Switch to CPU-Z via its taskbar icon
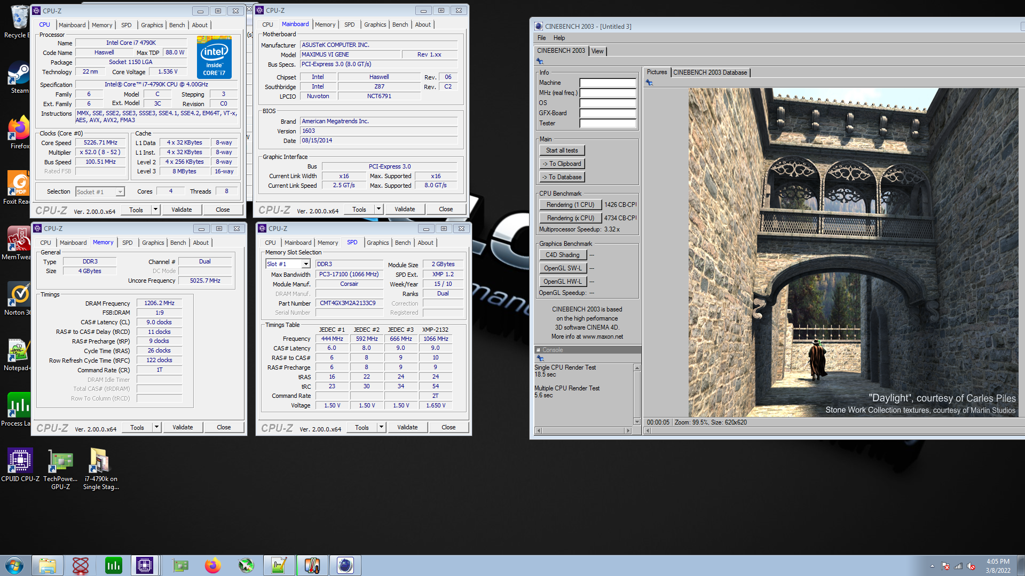The image size is (1025, 576). pos(145,565)
